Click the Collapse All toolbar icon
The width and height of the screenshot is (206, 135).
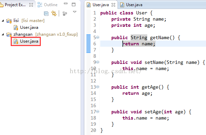(x=46, y=14)
